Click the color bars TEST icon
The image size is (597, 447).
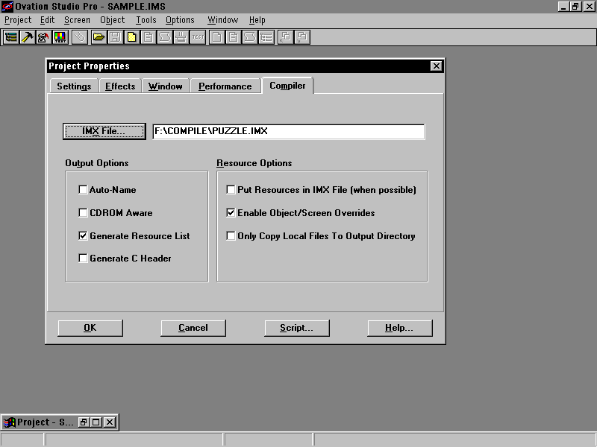pos(60,37)
